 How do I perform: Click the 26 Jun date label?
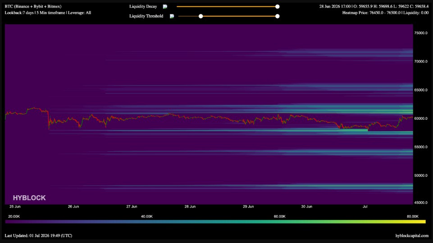(x=73, y=207)
